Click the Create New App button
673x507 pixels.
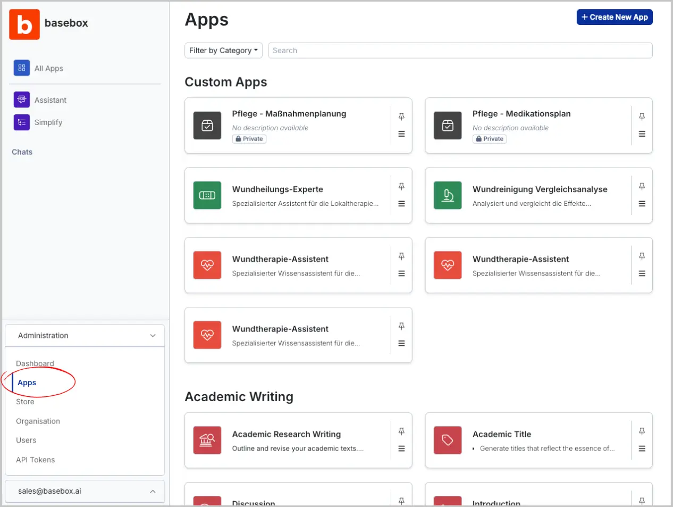pos(615,17)
